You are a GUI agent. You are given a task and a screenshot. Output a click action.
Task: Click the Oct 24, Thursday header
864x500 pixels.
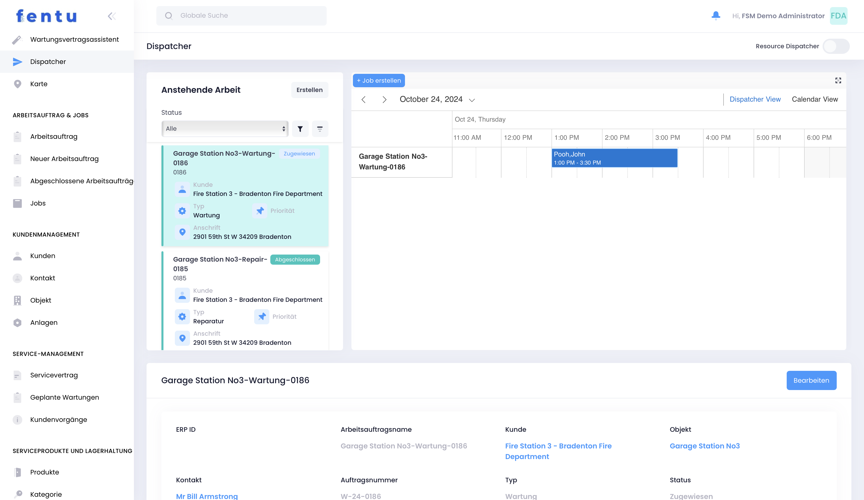point(480,119)
